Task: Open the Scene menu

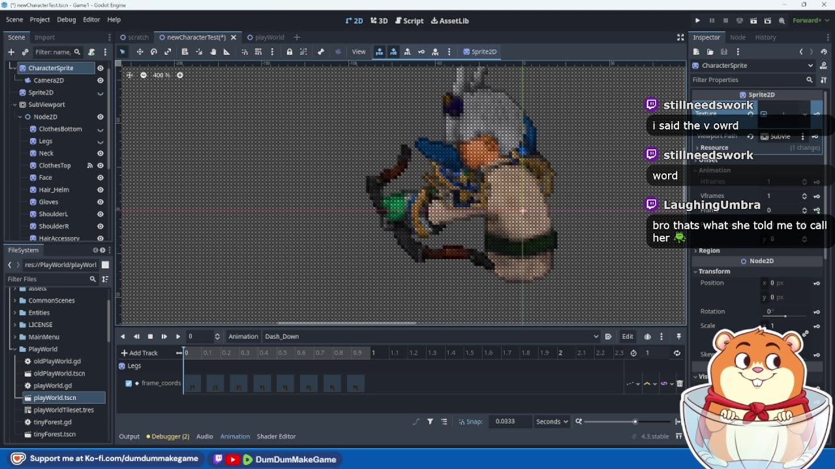Action: click(x=14, y=20)
